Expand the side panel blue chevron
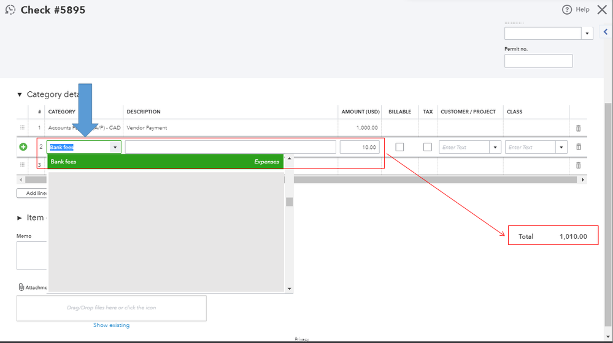The height and width of the screenshot is (343, 613). pos(606,32)
